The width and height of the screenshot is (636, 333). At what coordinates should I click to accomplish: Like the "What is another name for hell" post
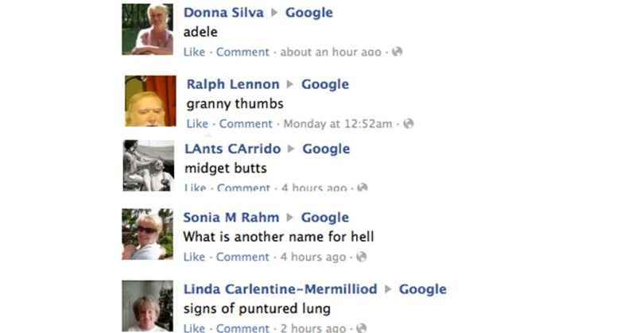click(x=194, y=257)
